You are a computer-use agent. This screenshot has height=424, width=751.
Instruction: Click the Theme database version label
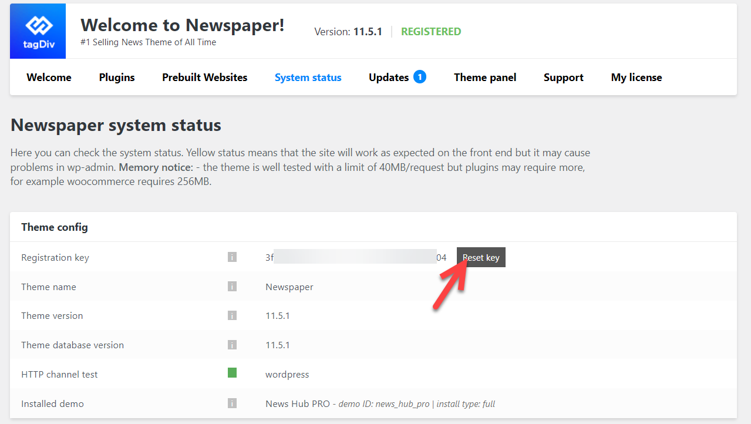73,345
